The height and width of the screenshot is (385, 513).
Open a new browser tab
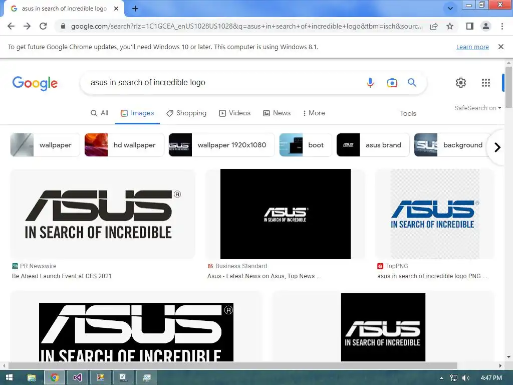[x=135, y=9]
